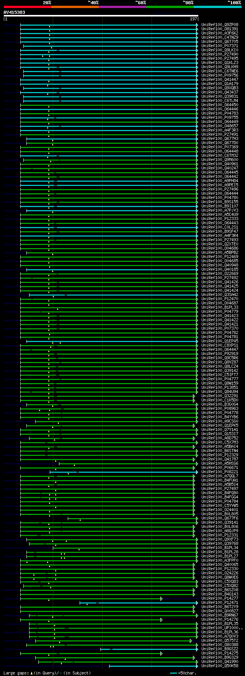Click label UniRef100_P12469
The width and height of the screenshot is (245, 676).
(x=220, y=257)
